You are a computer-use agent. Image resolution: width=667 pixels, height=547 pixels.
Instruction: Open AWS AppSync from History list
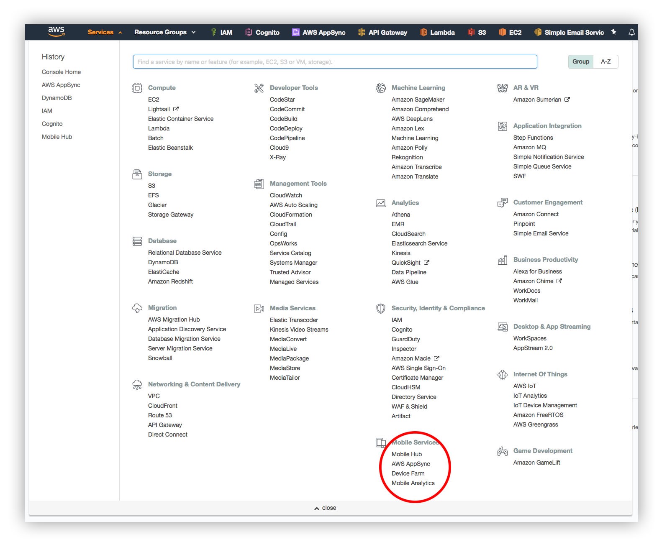pos(61,85)
